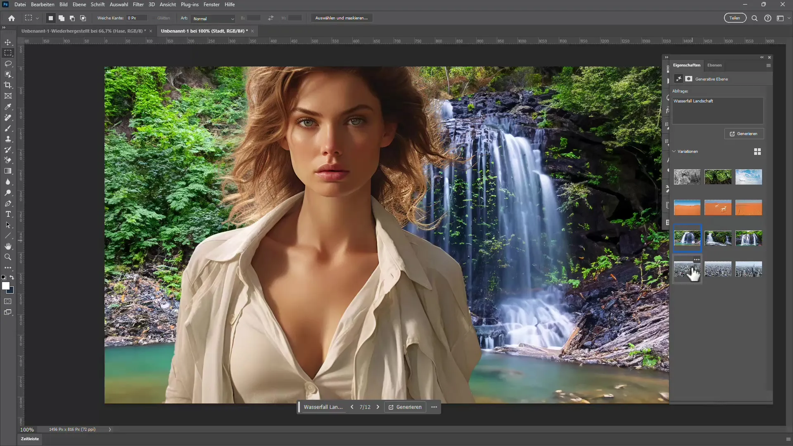Select the Lasso tool

8,64
